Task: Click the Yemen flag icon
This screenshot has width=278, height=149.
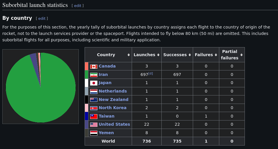Action: coord(94,133)
